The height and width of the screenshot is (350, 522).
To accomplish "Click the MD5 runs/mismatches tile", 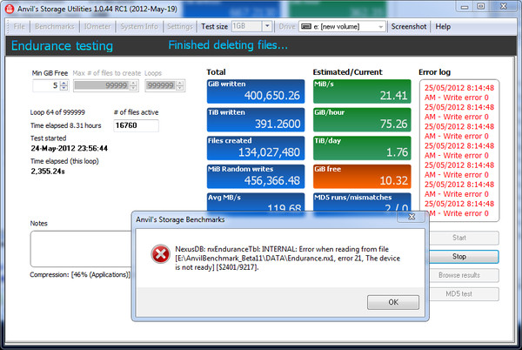I will [362, 202].
